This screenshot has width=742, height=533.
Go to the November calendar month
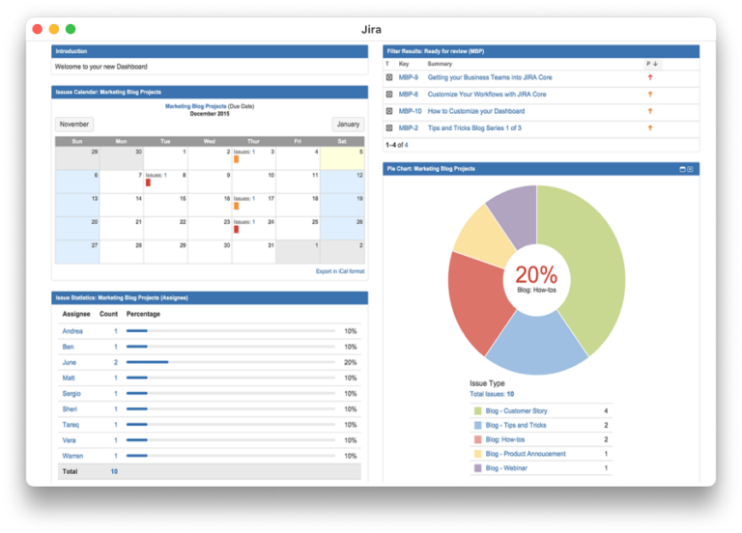click(74, 125)
